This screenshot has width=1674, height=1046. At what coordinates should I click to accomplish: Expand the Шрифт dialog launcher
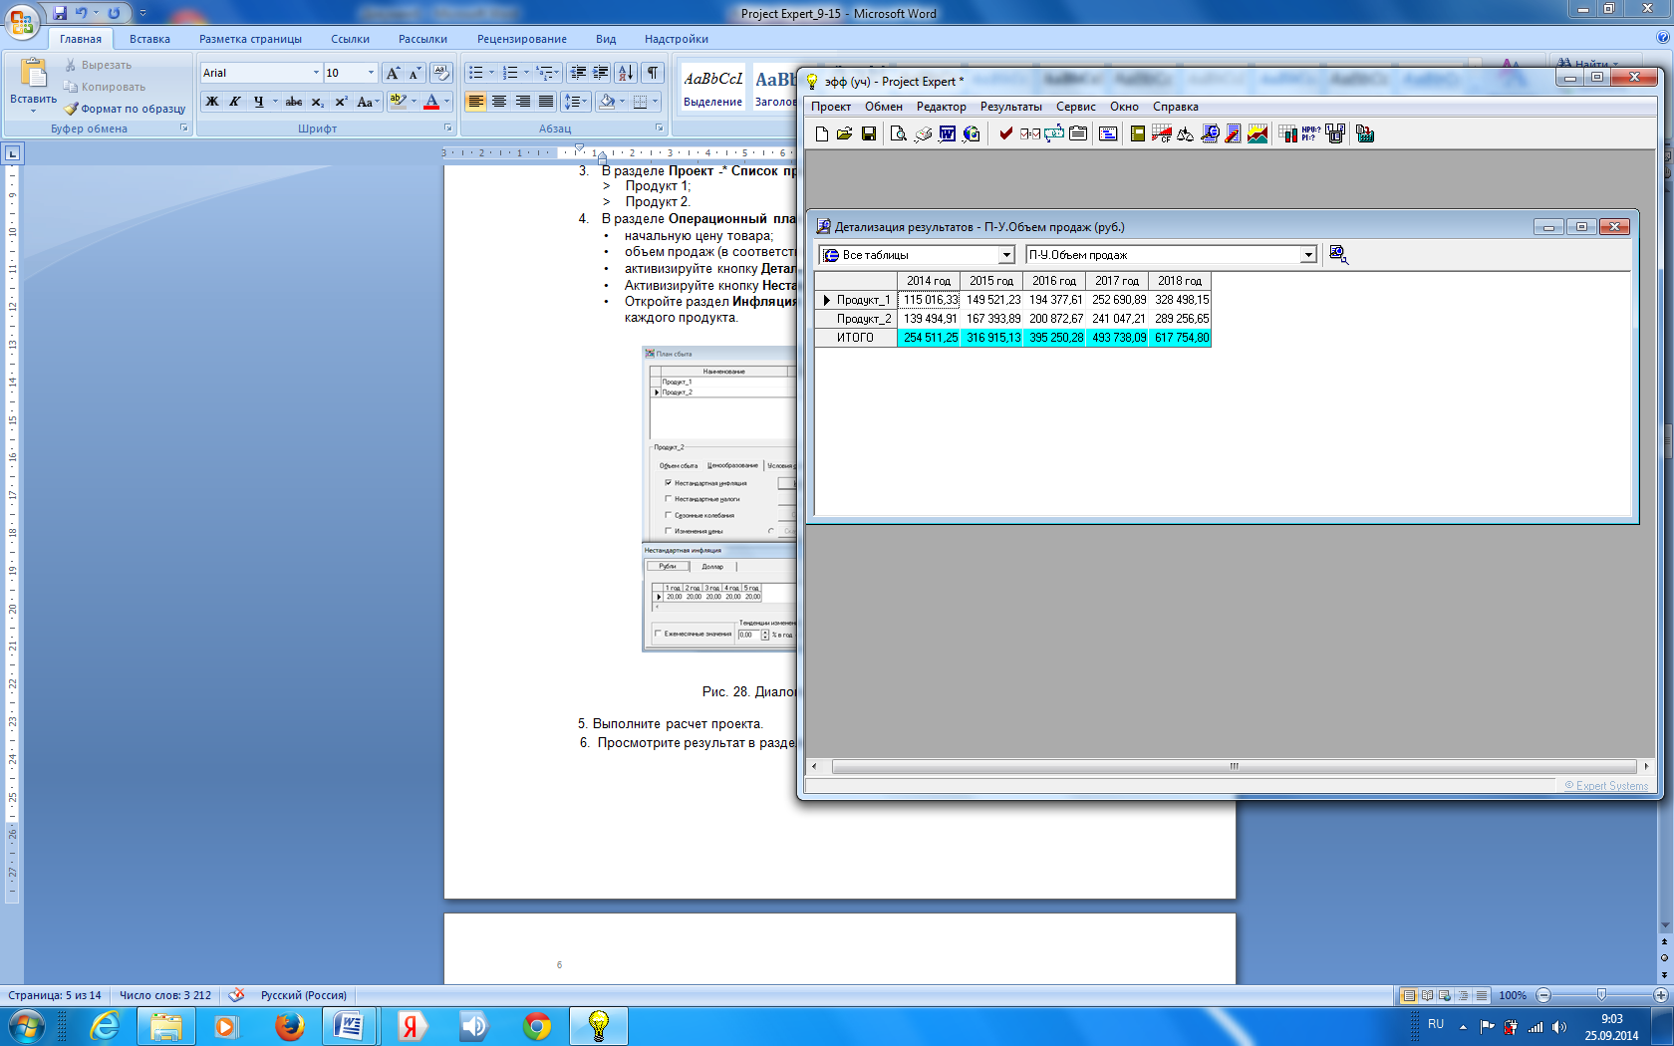point(447,129)
